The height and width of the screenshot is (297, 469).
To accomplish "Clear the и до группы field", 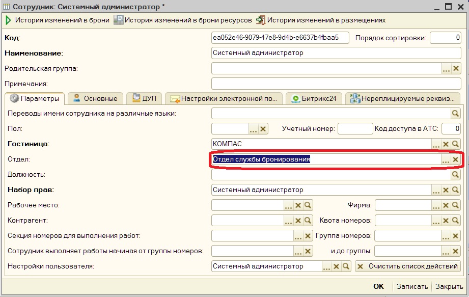I will tap(455, 251).
